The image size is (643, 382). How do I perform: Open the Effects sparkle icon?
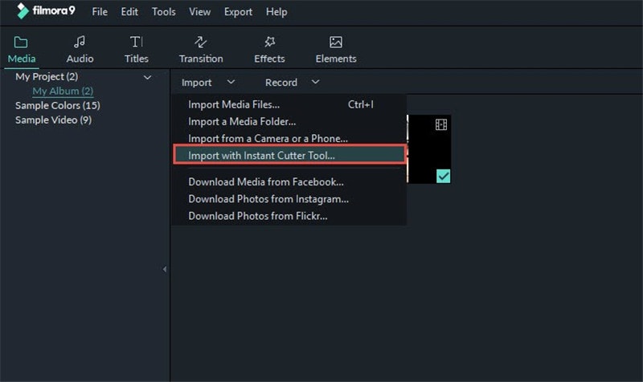pyautogui.click(x=269, y=42)
